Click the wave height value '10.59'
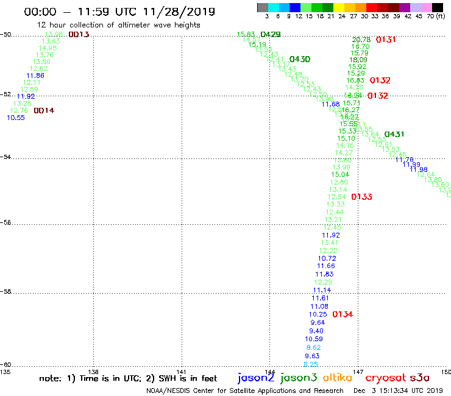The height and width of the screenshot is (396, 451). tap(314, 339)
